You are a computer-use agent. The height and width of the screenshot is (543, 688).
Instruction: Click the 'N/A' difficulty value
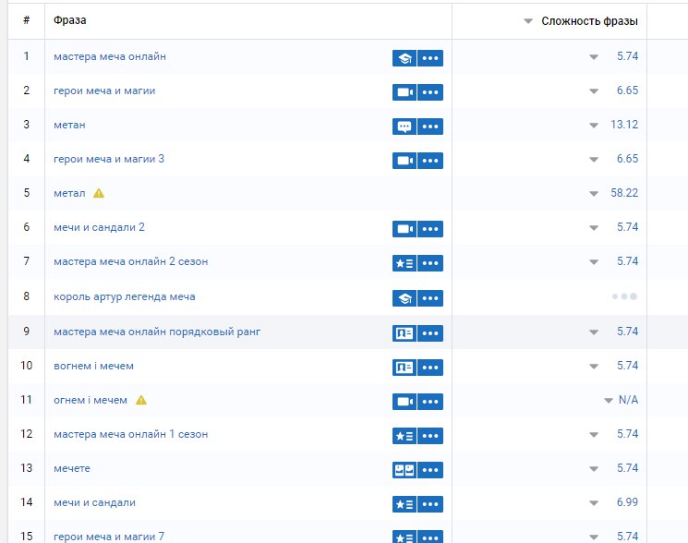click(628, 400)
